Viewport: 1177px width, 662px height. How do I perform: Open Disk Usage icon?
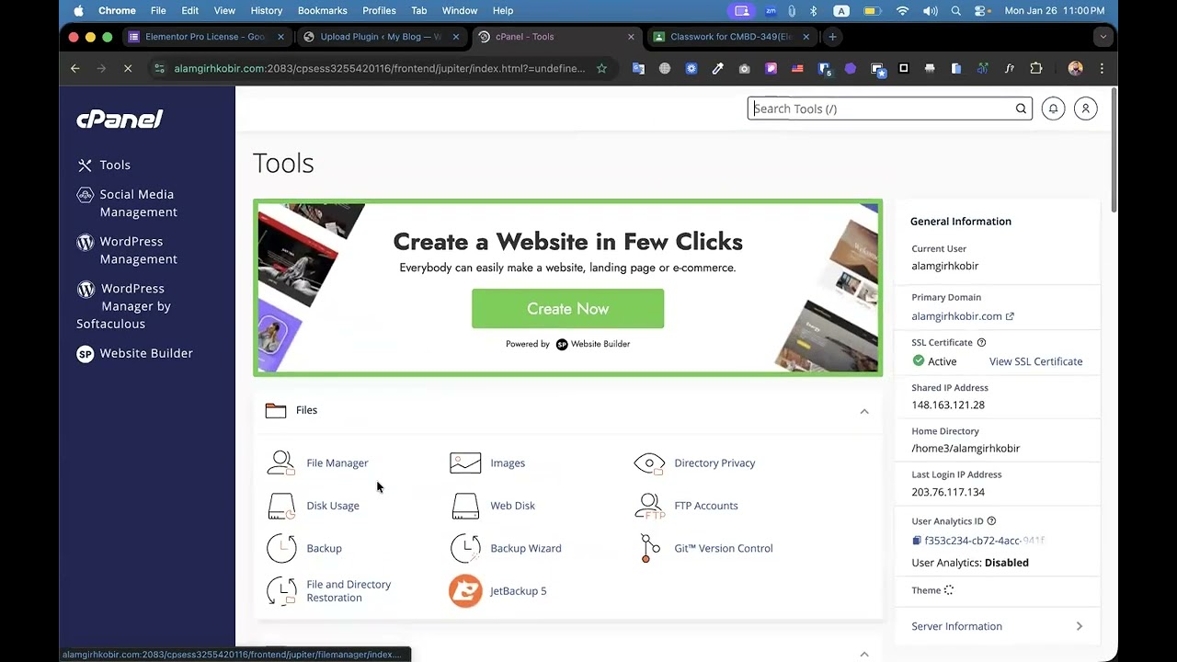(x=280, y=506)
